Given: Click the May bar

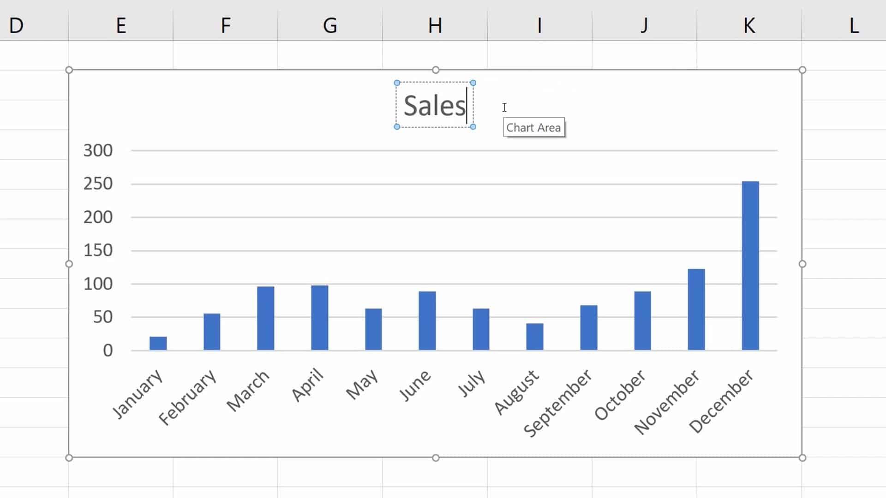Looking at the screenshot, I should click(373, 329).
